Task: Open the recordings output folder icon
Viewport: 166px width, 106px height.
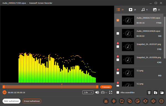Action: click(162, 93)
